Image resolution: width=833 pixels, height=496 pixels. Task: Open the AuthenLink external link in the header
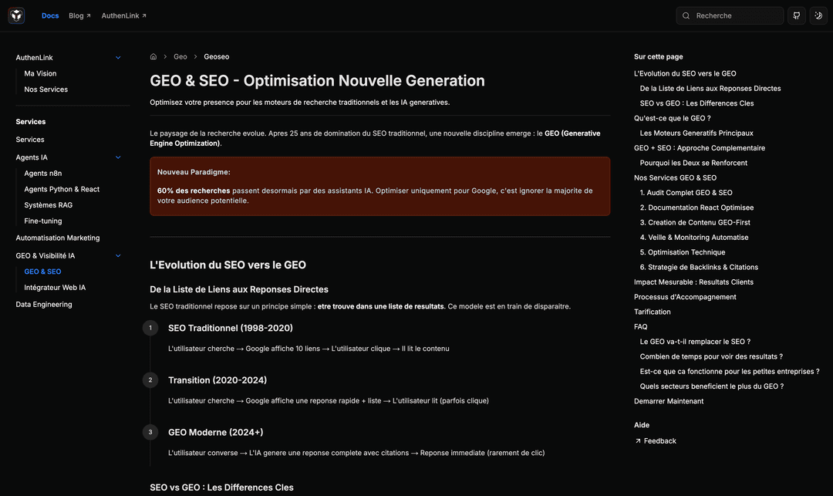[x=123, y=15]
